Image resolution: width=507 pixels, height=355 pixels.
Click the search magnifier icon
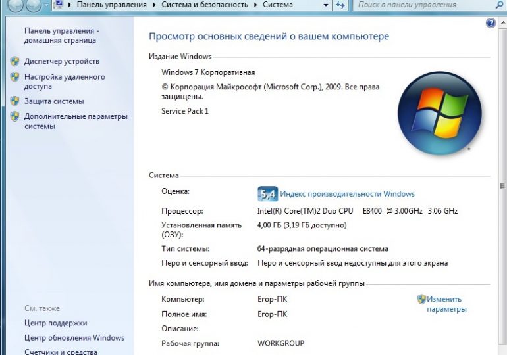[x=499, y=5]
